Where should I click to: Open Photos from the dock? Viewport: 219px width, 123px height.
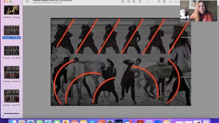click(66, 122)
